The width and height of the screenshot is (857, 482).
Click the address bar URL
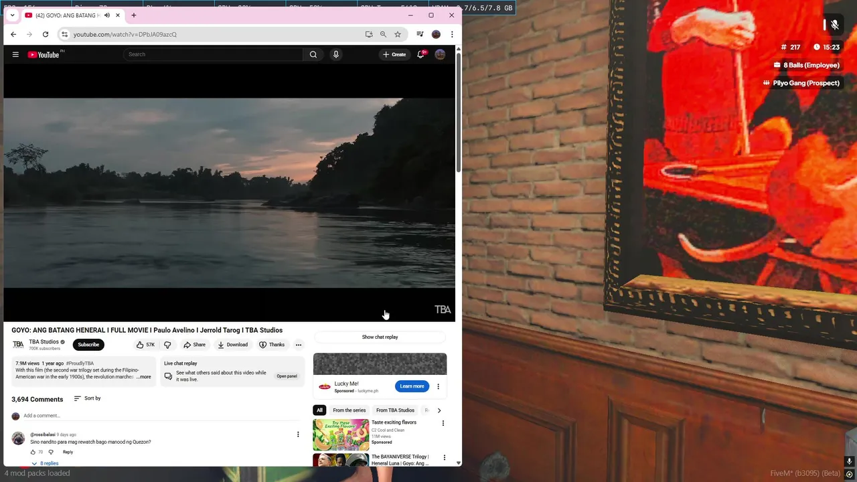coord(125,34)
